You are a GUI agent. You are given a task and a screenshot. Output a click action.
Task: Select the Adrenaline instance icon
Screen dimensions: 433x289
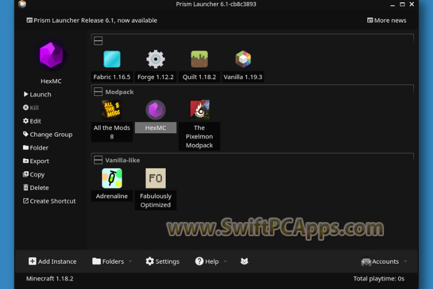(112, 178)
